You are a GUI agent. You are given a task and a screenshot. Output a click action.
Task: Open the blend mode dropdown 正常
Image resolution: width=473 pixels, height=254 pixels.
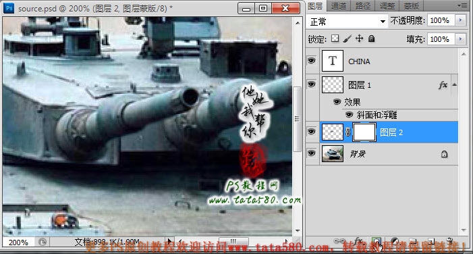[347, 22]
